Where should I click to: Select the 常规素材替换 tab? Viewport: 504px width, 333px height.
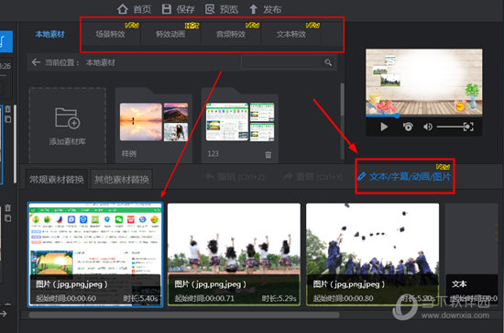coord(57,179)
